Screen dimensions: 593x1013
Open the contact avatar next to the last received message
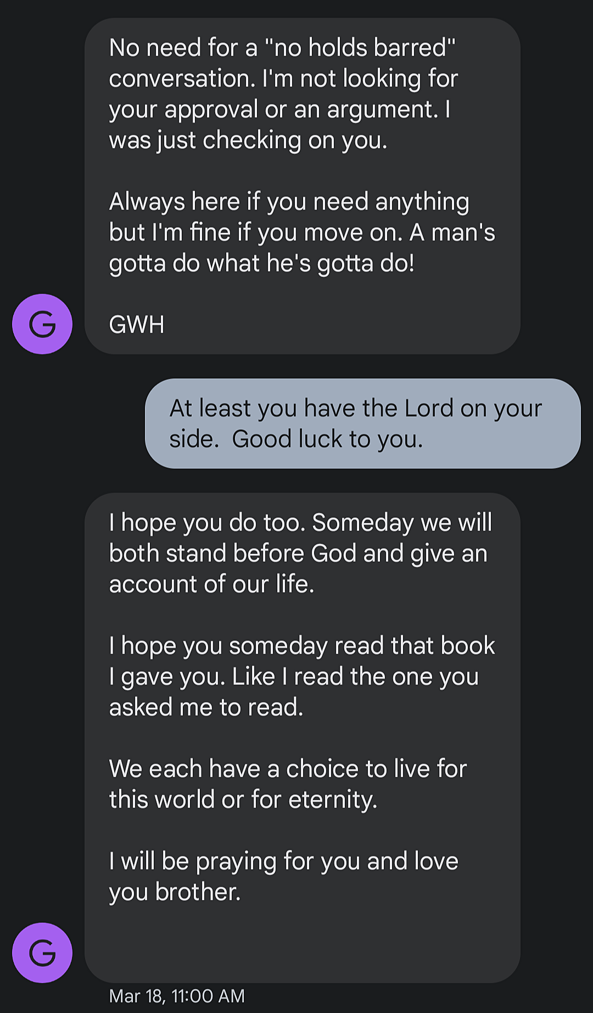point(42,953)
